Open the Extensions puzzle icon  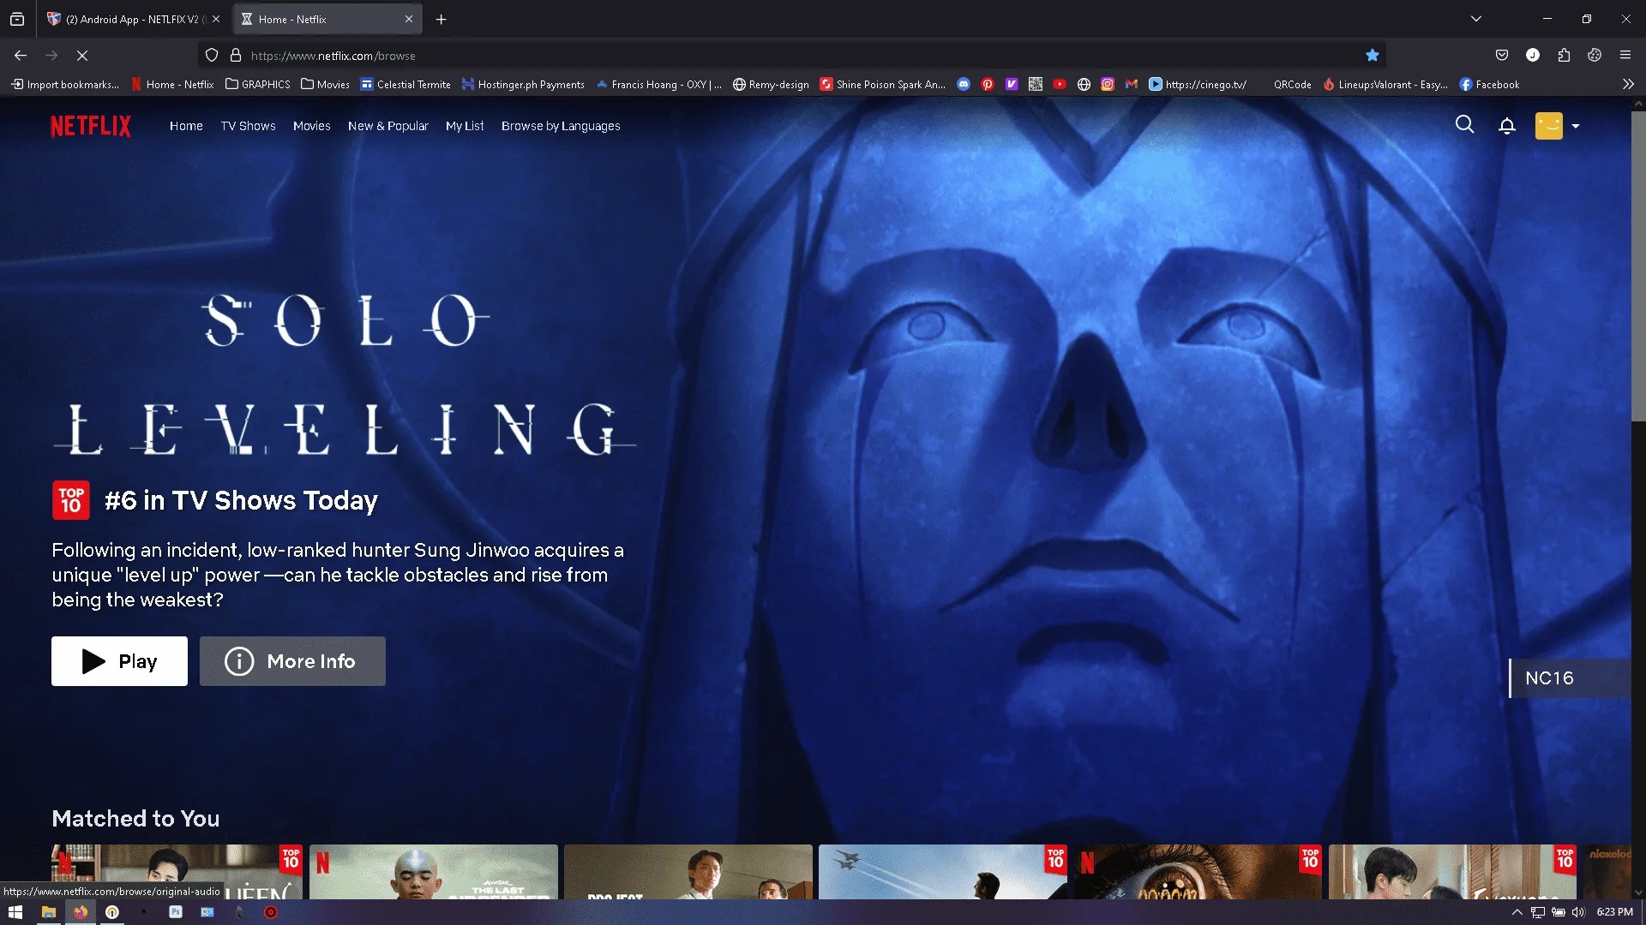coord(1564,56)
